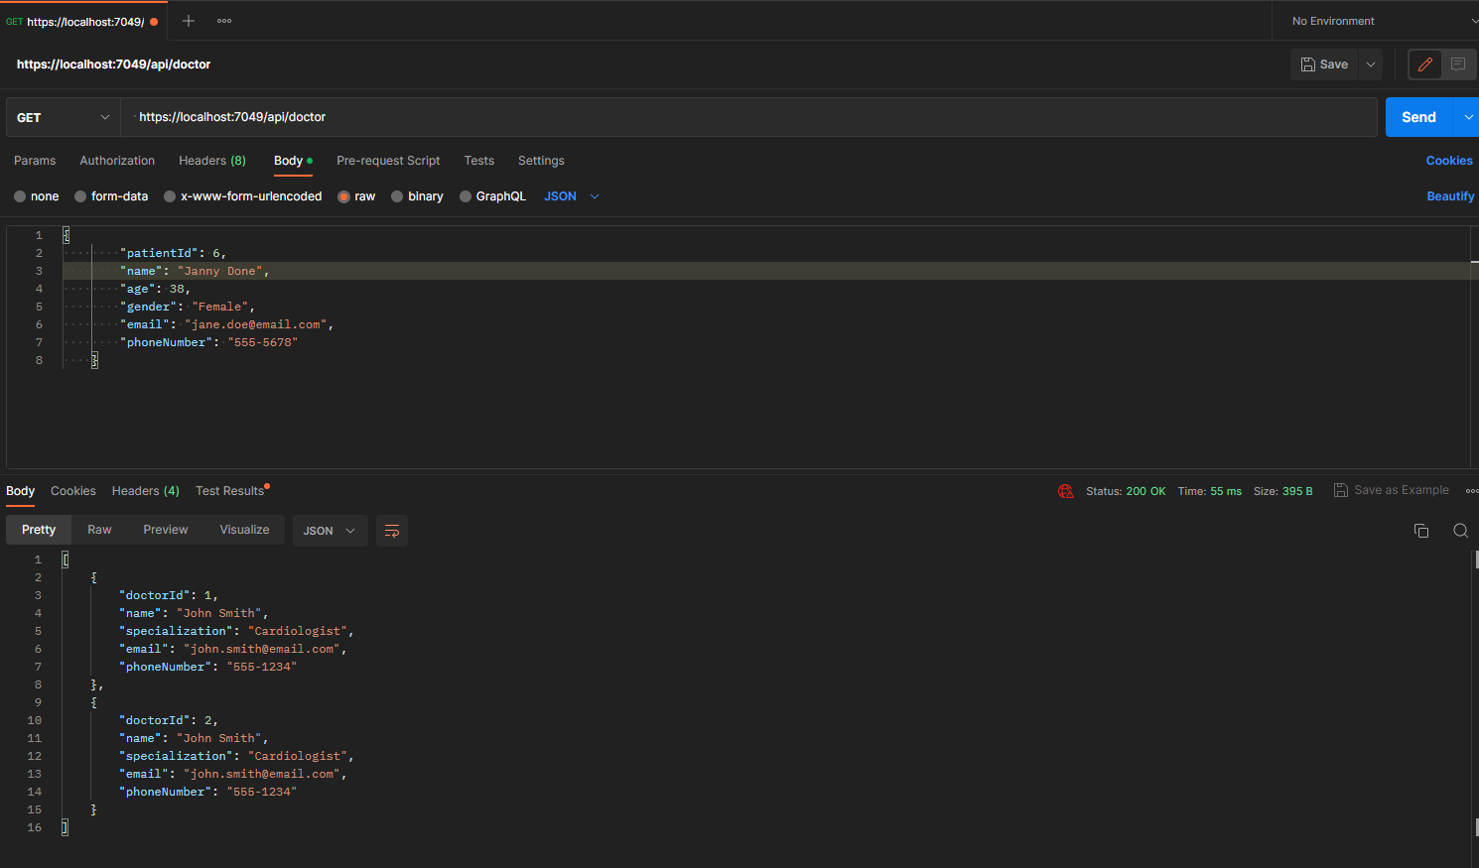Image resolution: width=1479 pixels, height=868 pixels.
Task: Open the JSON body format dropdown
Action: [x=572, y=196]
